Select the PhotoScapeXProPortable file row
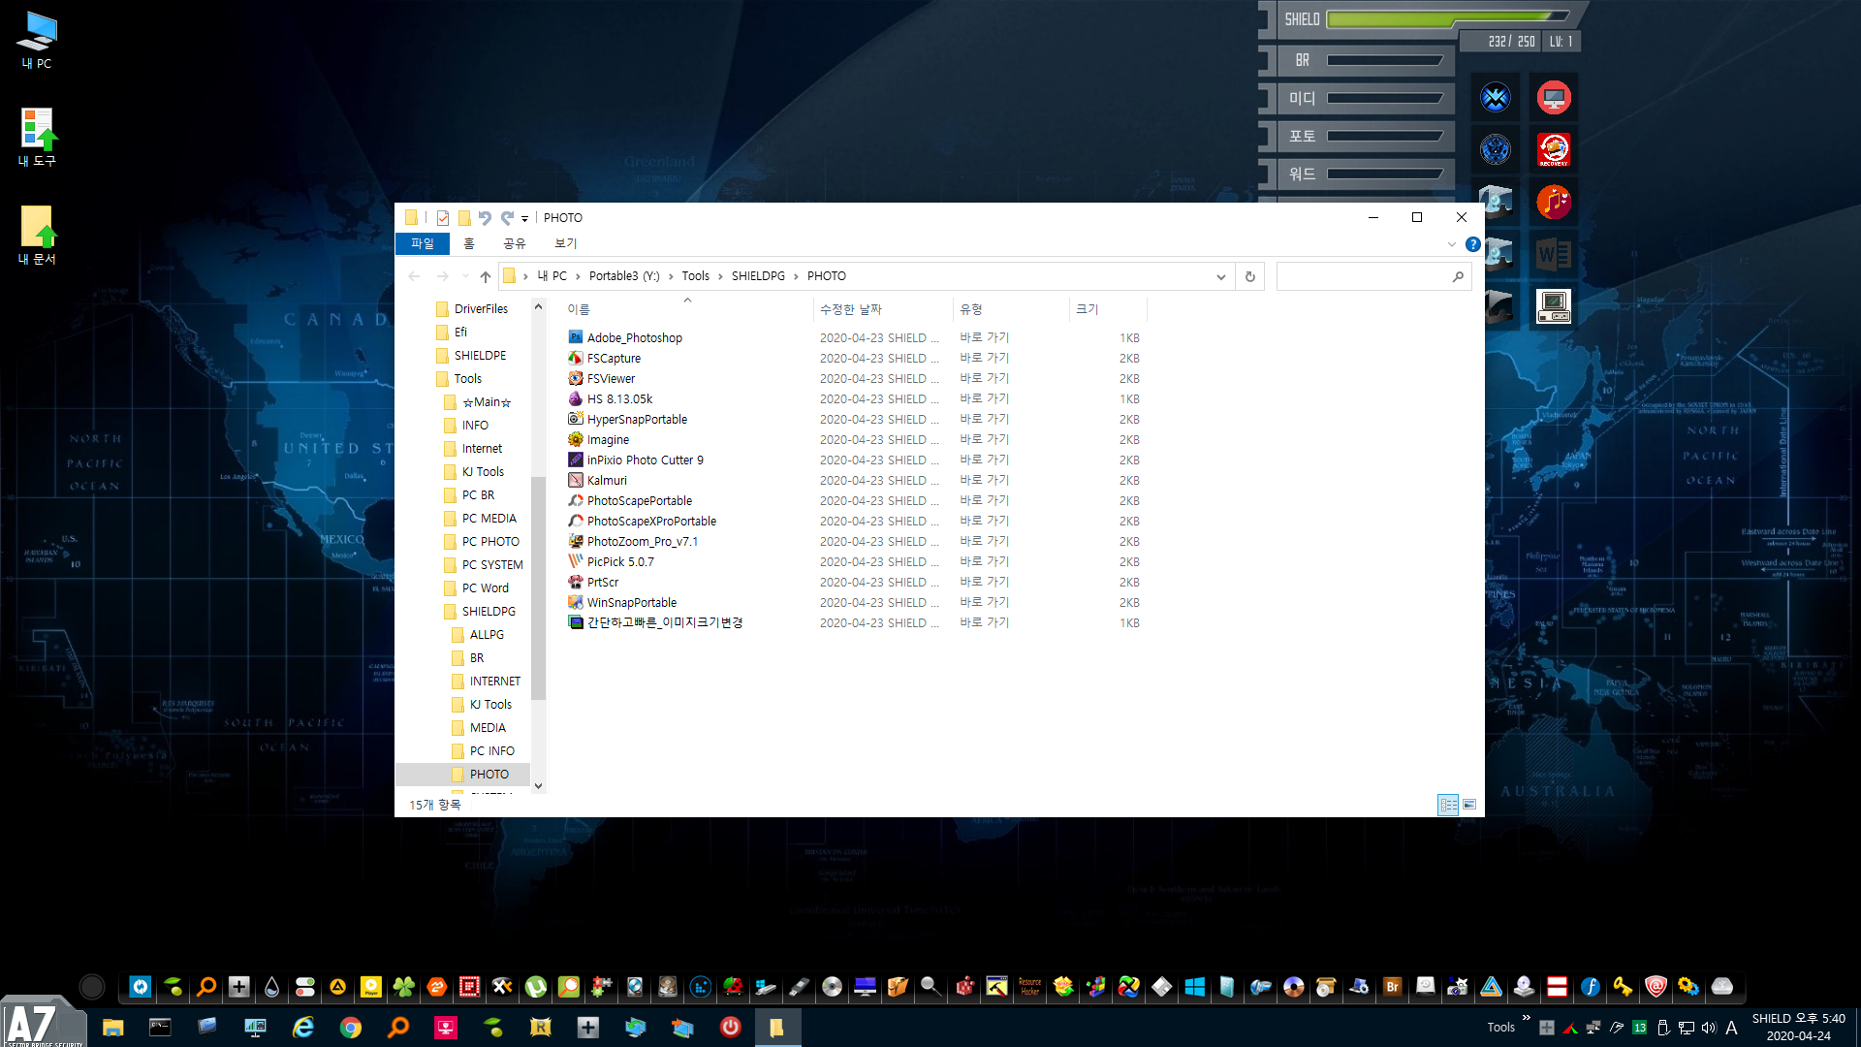This screenshot has height=1047, width=1861. click(853, 521)
